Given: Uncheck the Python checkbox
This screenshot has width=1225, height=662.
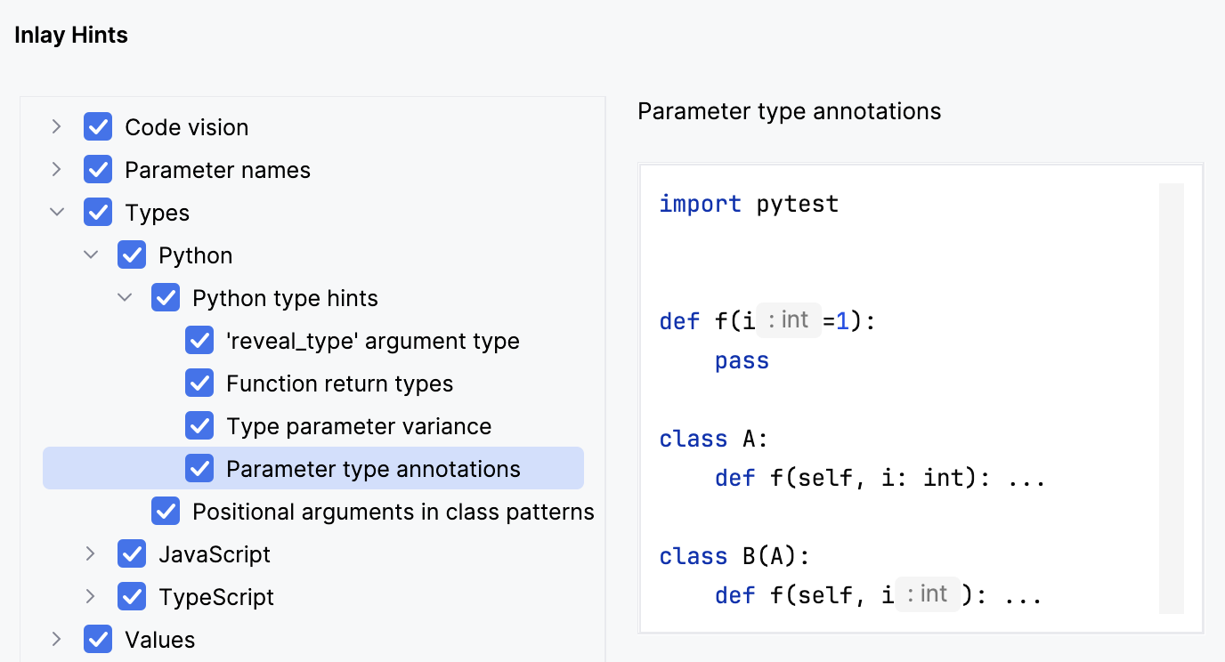Looking at the screenshot, I should tap(132, 255).
